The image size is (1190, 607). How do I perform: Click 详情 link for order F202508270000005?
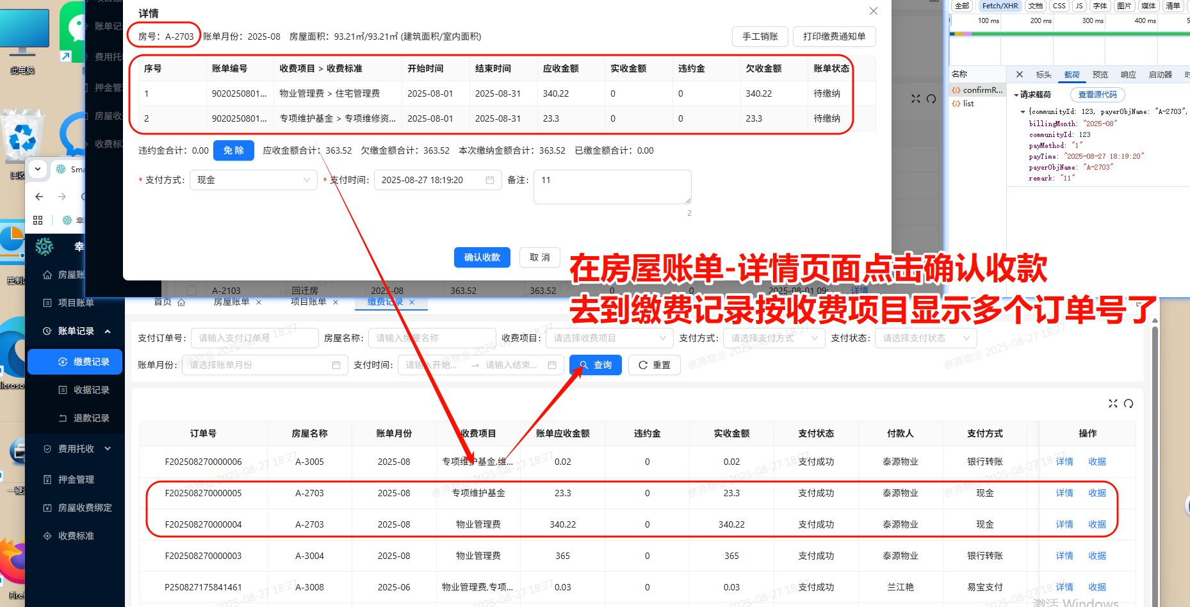[1064, 493]
